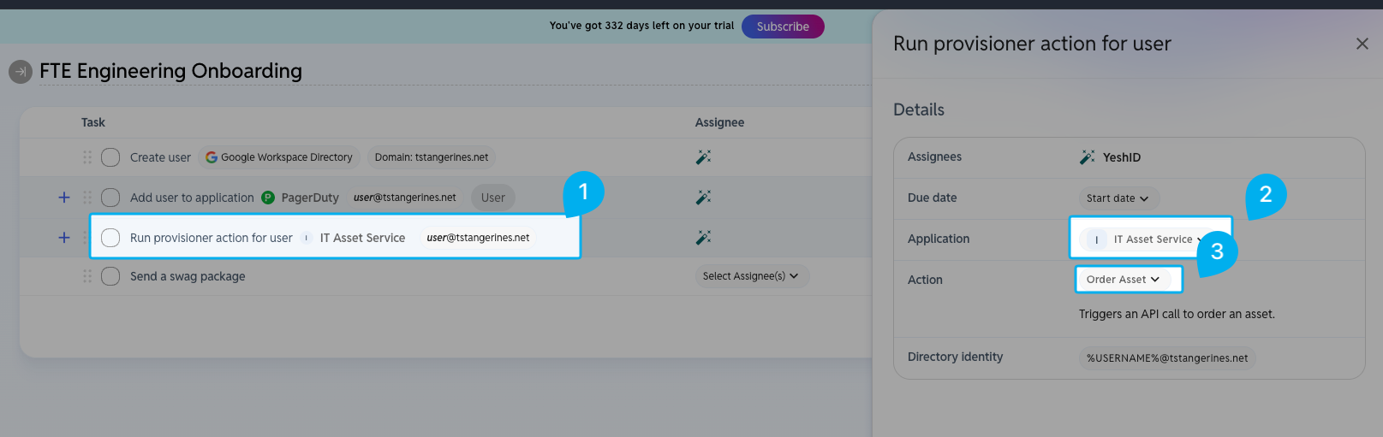Click the plus icon beside Run provisioner action
The height and width of the screenshot is (437, 1383).
pyautogui.click(x=64, y=238)
